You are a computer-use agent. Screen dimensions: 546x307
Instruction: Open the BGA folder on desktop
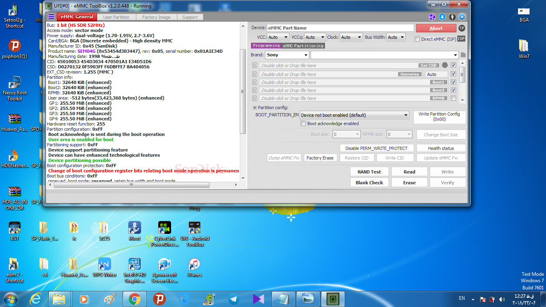coord(524,14)
